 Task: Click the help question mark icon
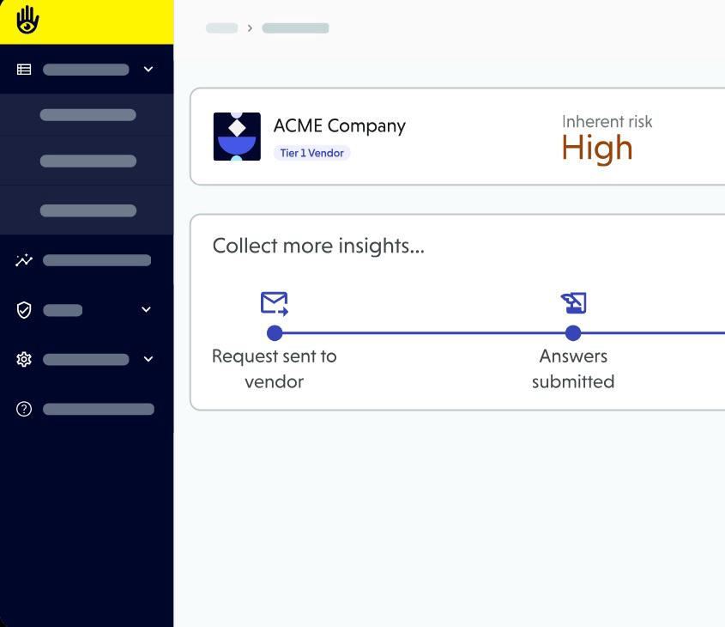click(x=24, y=410)
